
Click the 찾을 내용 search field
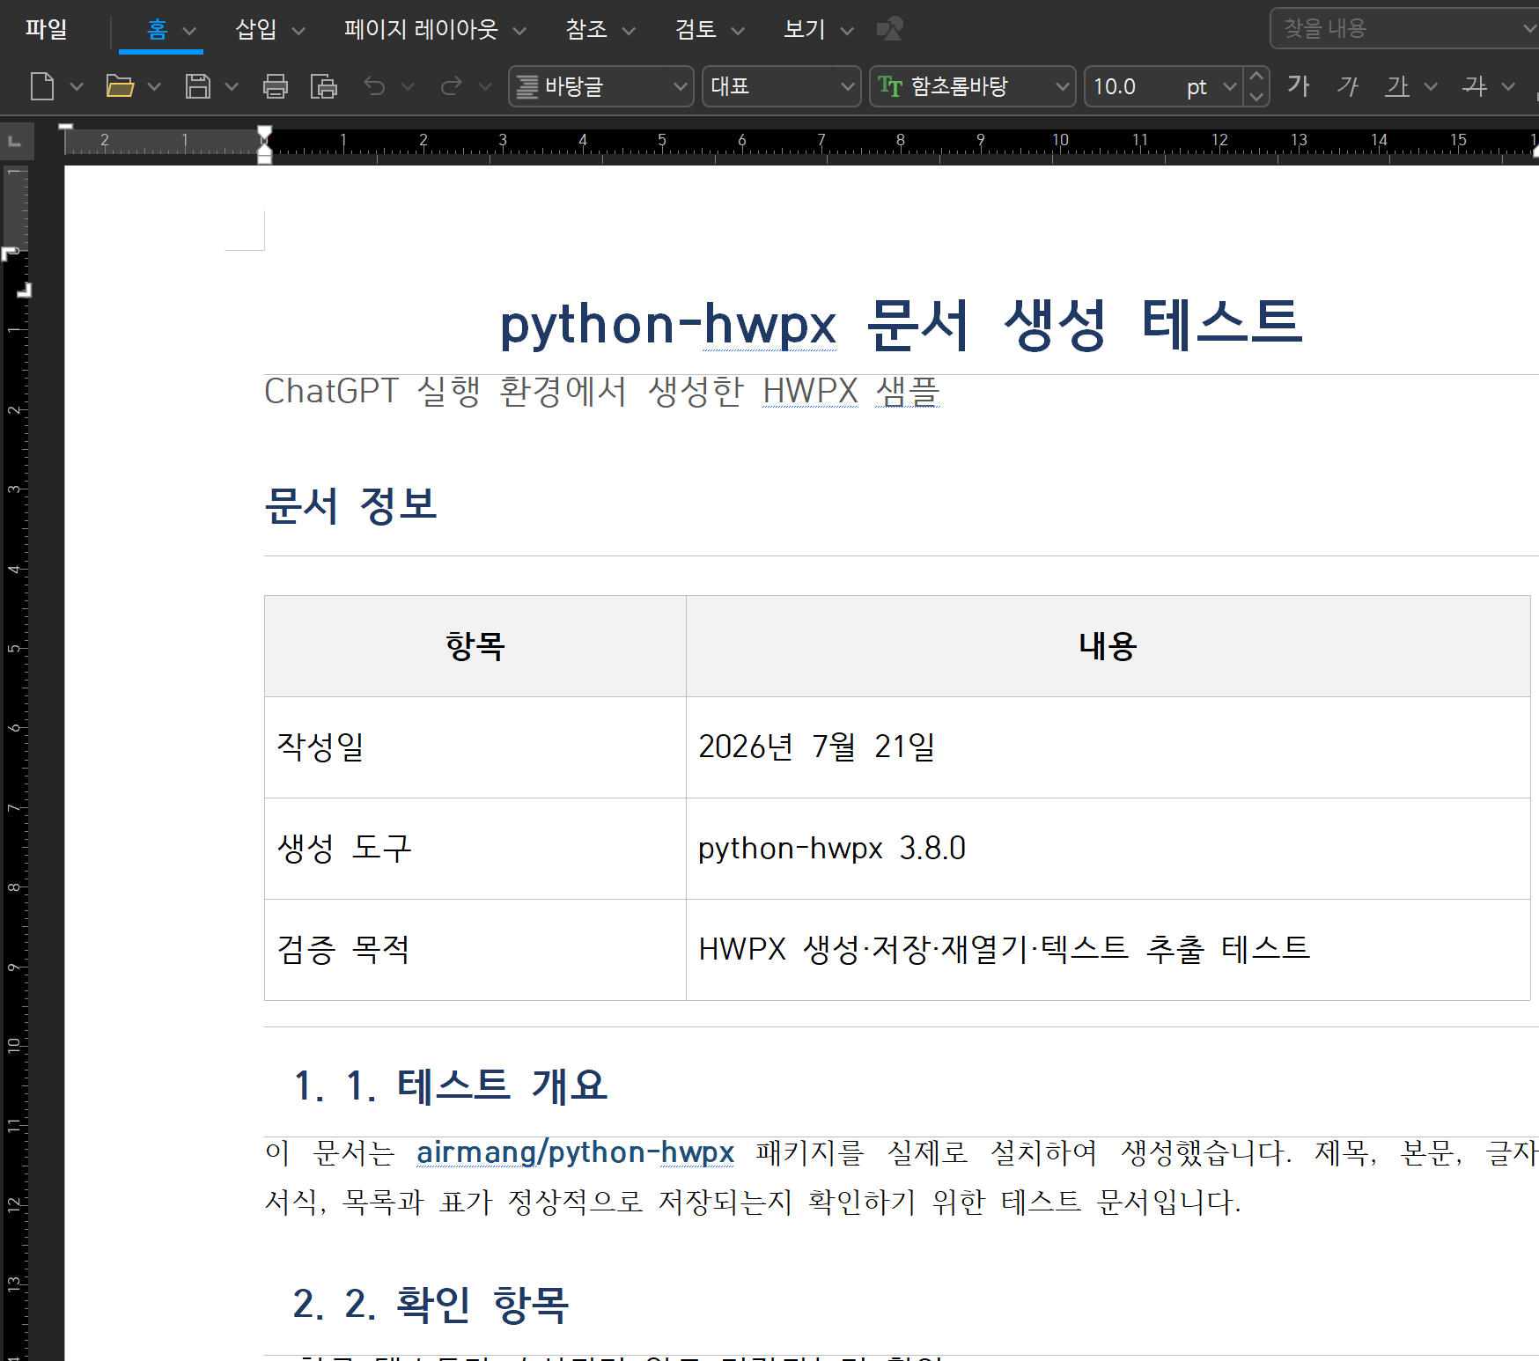[x=1403, y=28]
